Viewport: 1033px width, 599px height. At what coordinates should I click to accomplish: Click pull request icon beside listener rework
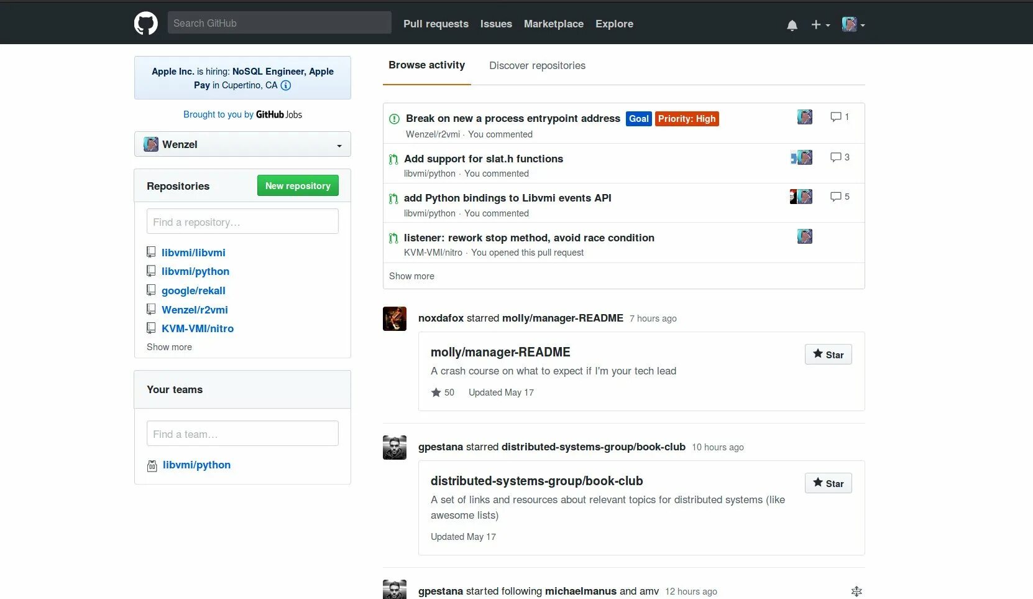(x=393, y=238)
